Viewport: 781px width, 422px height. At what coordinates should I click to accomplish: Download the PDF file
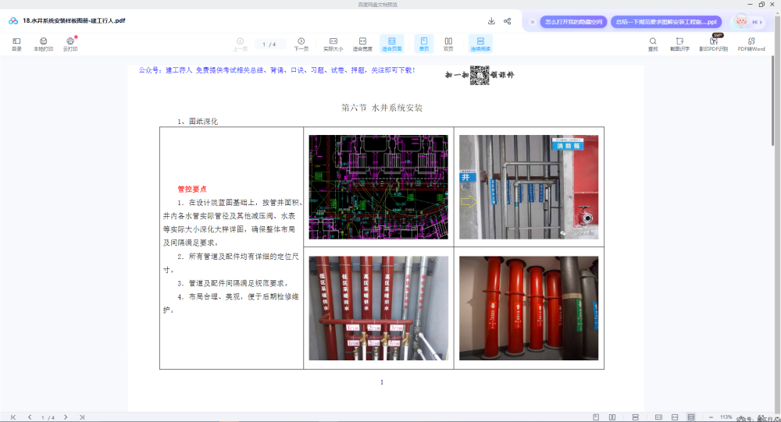[x=491, y=21]
